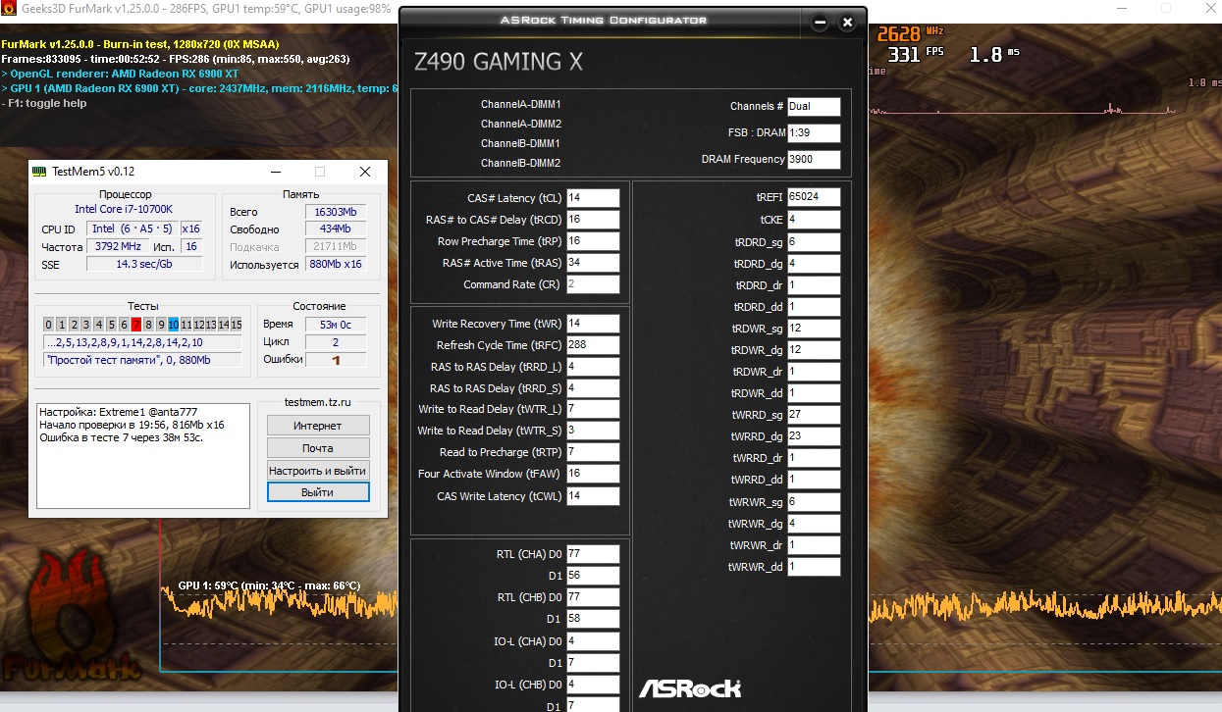Click the GPU 1: 59°C temperature graph label

click(x=269, y=585)
